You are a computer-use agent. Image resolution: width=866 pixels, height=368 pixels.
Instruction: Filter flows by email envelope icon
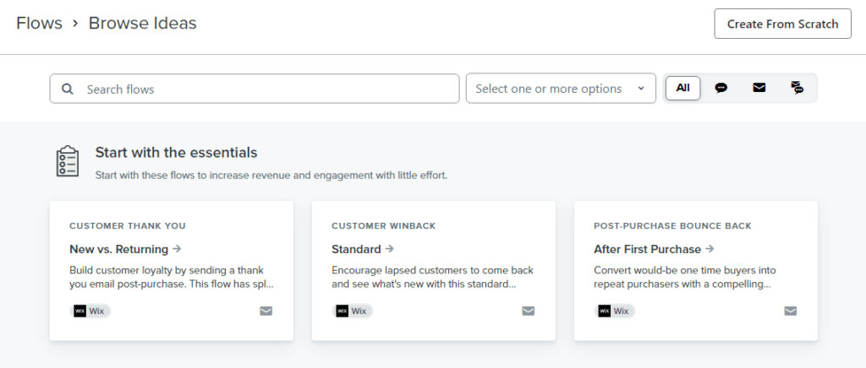(759, 88)
